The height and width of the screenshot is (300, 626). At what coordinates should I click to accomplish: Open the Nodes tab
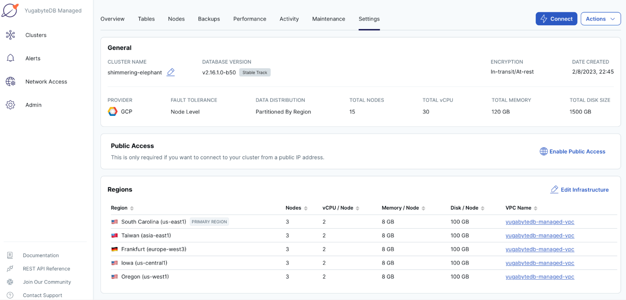click(176, 19)
